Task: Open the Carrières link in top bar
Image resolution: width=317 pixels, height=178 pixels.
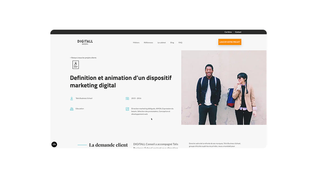Action: coord(228,32)
